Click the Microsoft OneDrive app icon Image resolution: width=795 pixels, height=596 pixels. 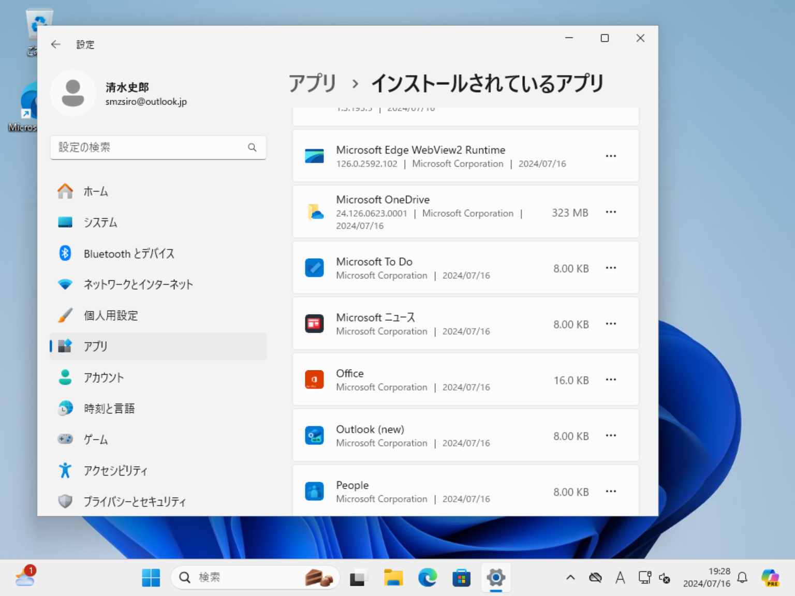[x=315, y=212]
